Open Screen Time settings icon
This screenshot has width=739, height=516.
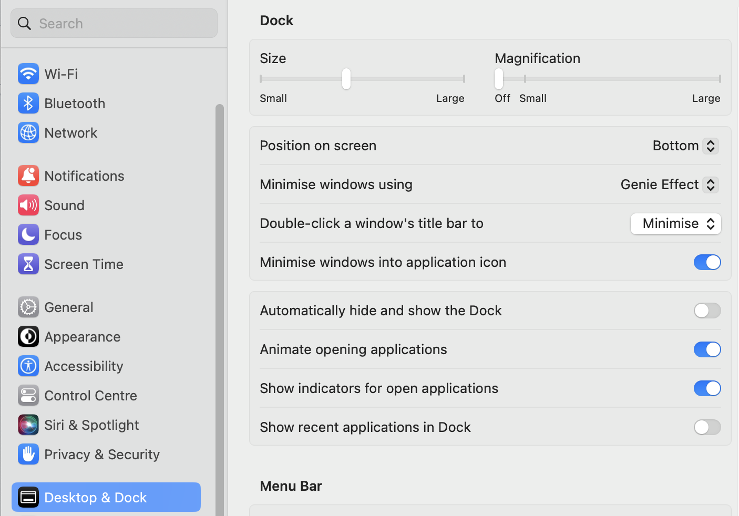pyautogui.click(x=28, y=264)
